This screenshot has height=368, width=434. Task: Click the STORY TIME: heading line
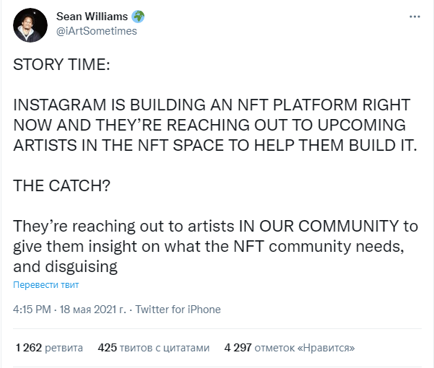pos(61,64)
